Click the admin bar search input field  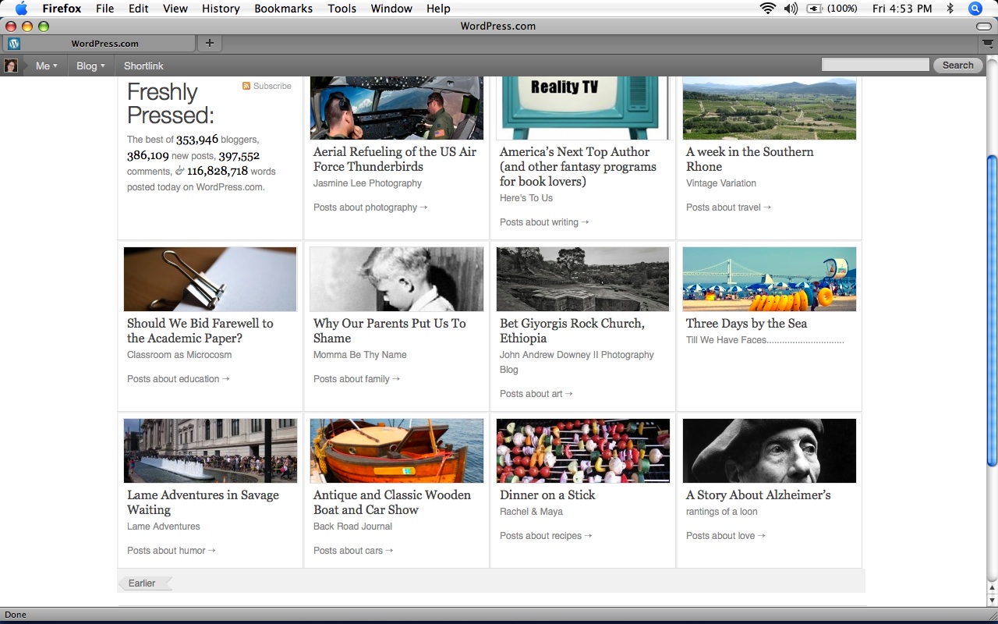click(875, 66)
